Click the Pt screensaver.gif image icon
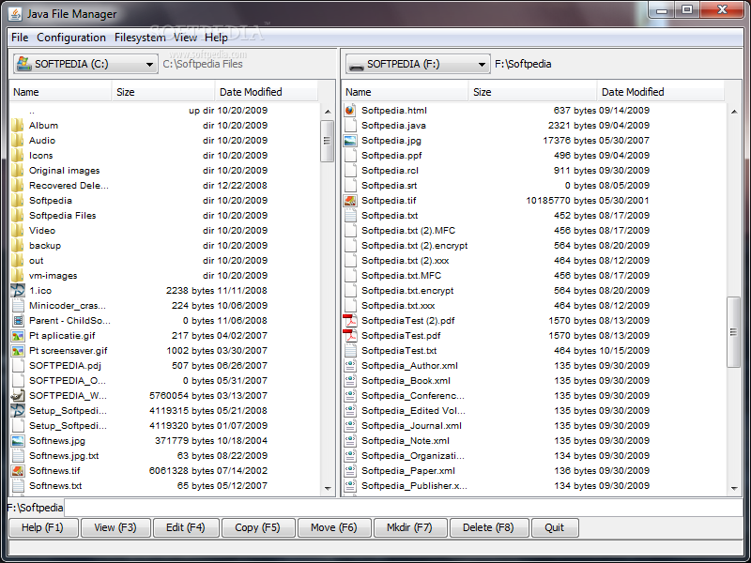The image size is (751, 563). (x=18, y=350)
